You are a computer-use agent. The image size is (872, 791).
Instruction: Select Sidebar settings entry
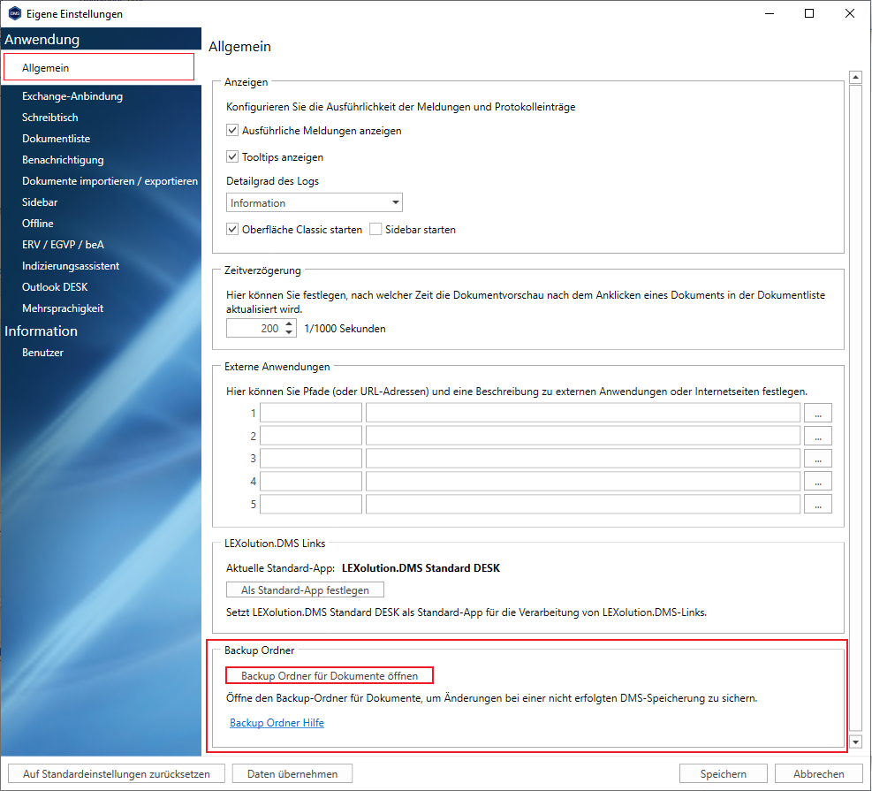pyautogui.click(x=40, y=202)
